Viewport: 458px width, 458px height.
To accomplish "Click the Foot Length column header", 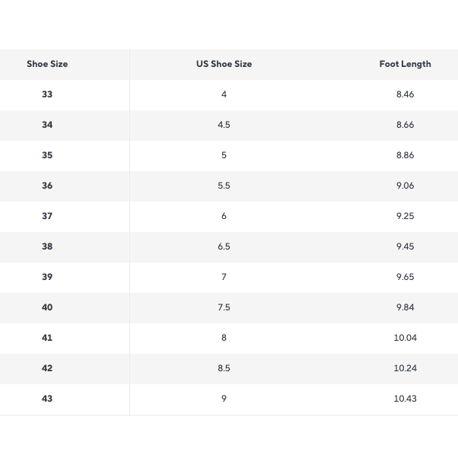I will [405, 64].
